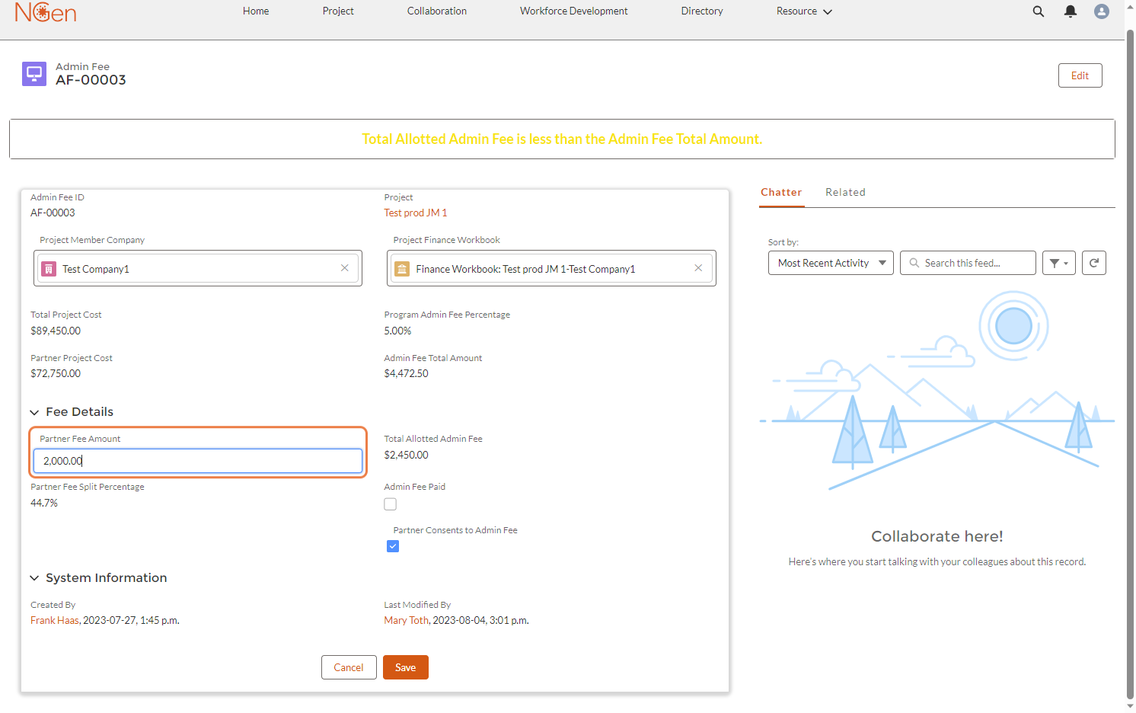1136x713 pixels.
Task: Click the Edit button
Action: pyautogui.click(x=1080, y=75)
